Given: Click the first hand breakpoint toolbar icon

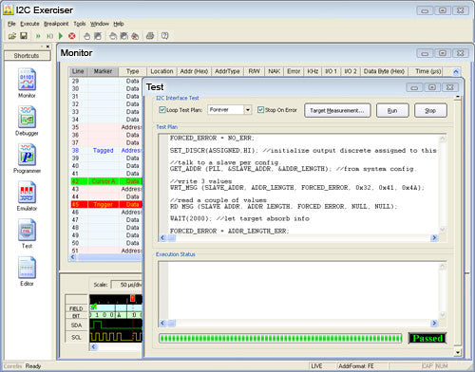Looking at the screenshot, I should coord(86,36).
